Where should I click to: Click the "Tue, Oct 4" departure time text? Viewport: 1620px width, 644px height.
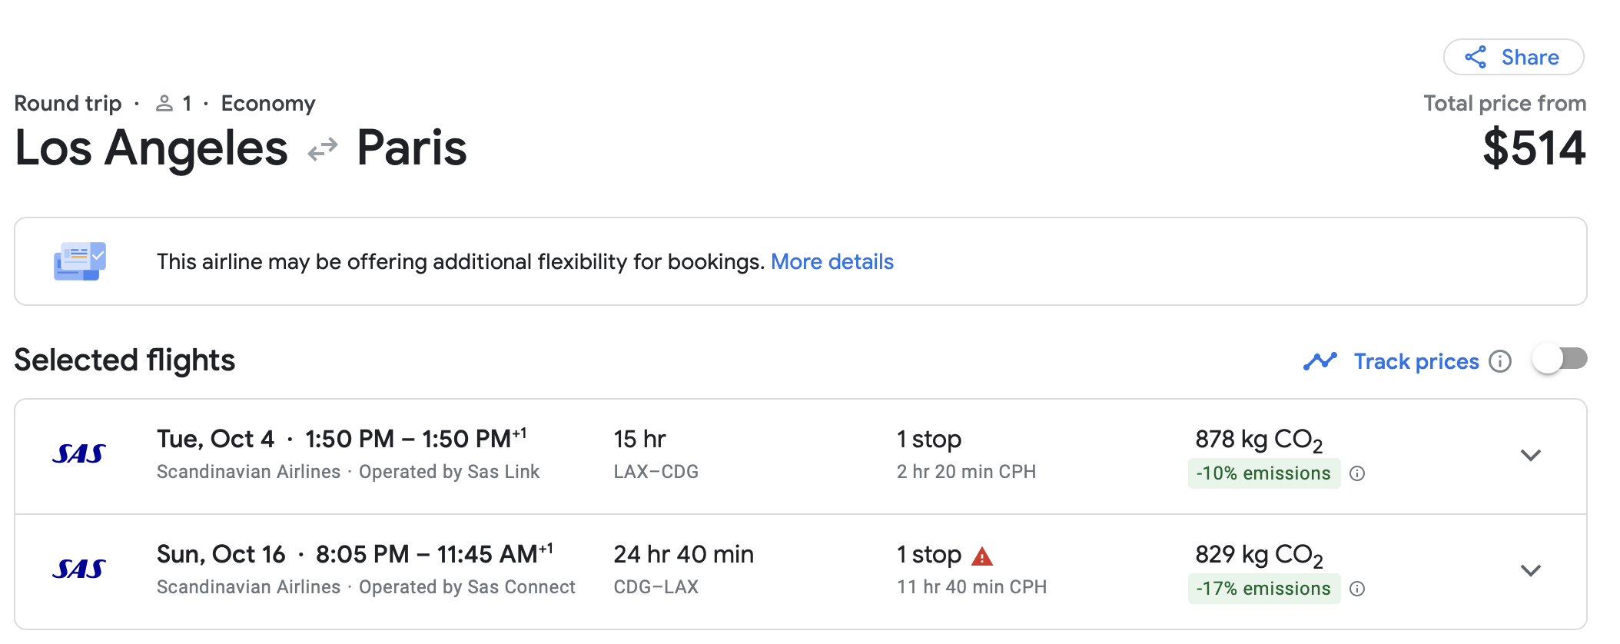[x=341, y=439]
